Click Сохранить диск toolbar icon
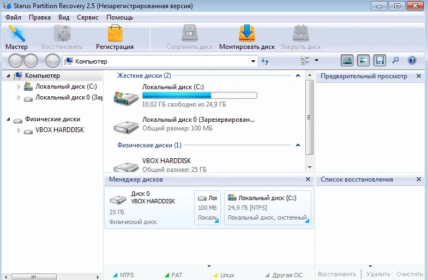Image resolution: width=428 pixels, height=280 pixels. click(x=190, y=38)
